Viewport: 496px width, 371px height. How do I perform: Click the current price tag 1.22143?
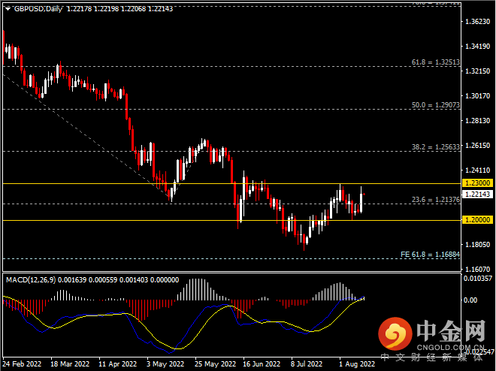[x=478, y=194]
